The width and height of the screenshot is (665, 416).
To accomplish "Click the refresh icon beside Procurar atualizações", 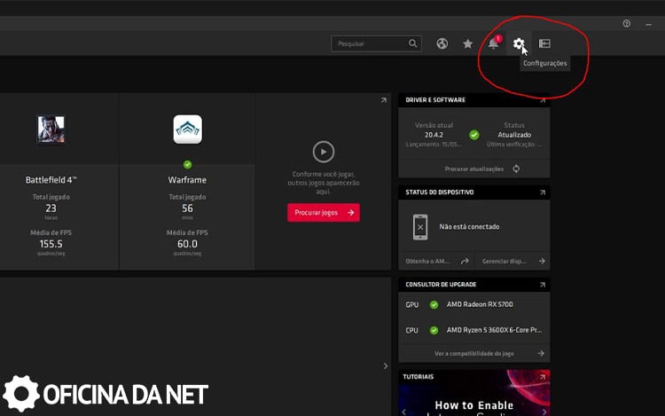I will click(516, 169).
